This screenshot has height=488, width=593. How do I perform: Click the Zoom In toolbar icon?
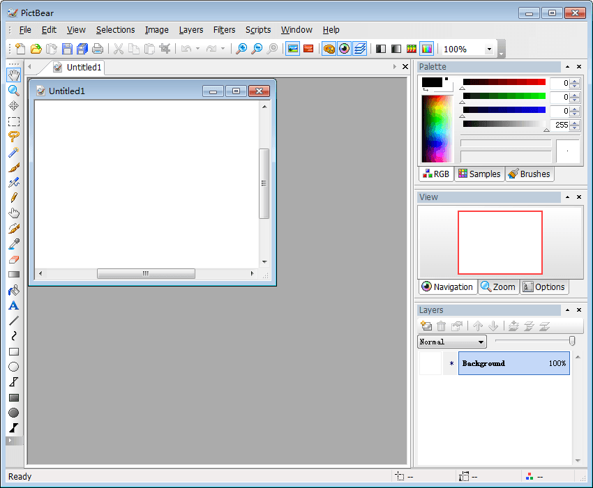click(241, 49)
